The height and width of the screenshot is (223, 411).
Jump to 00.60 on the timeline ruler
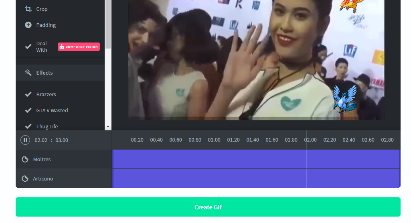(x=176, y=140)
